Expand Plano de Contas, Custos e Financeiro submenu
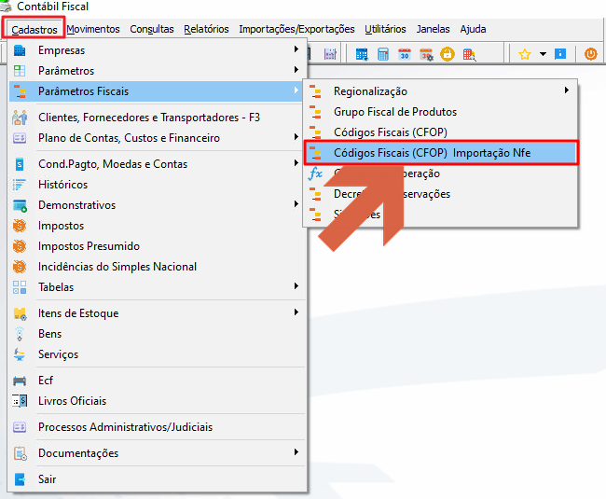The height and width of the screenshot is (499, 606). coord(296,137)
